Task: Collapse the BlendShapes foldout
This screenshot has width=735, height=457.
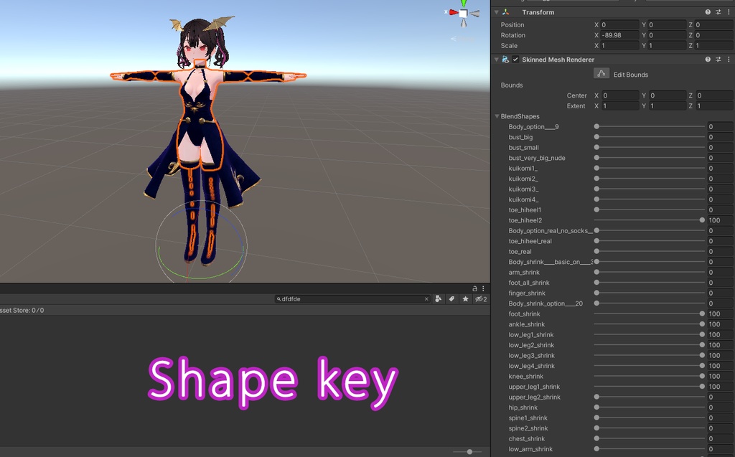Action: pyautogui.click(x=497, y=116)
